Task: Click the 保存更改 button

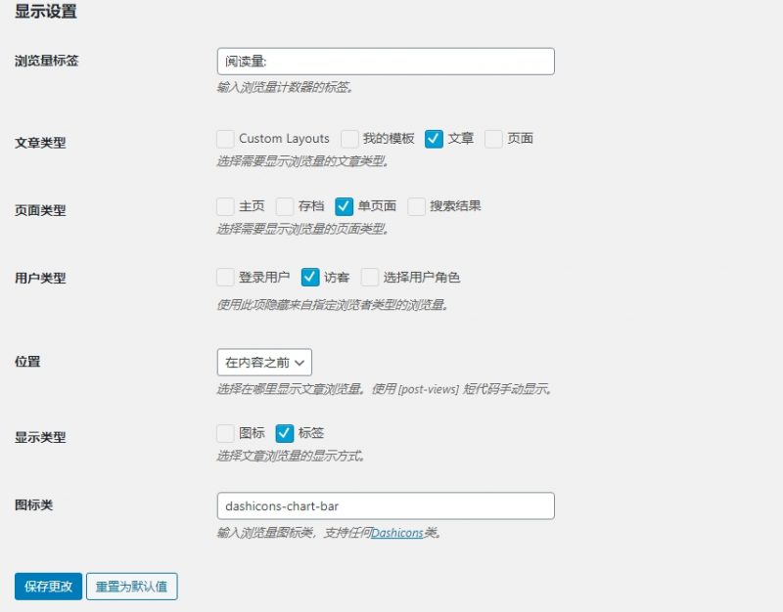Action: click(x=48, y=587)
